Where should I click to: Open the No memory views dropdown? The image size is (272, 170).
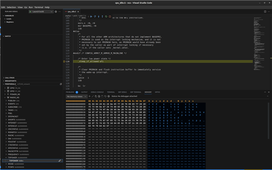pyautogui.click(x=76, y=96)
